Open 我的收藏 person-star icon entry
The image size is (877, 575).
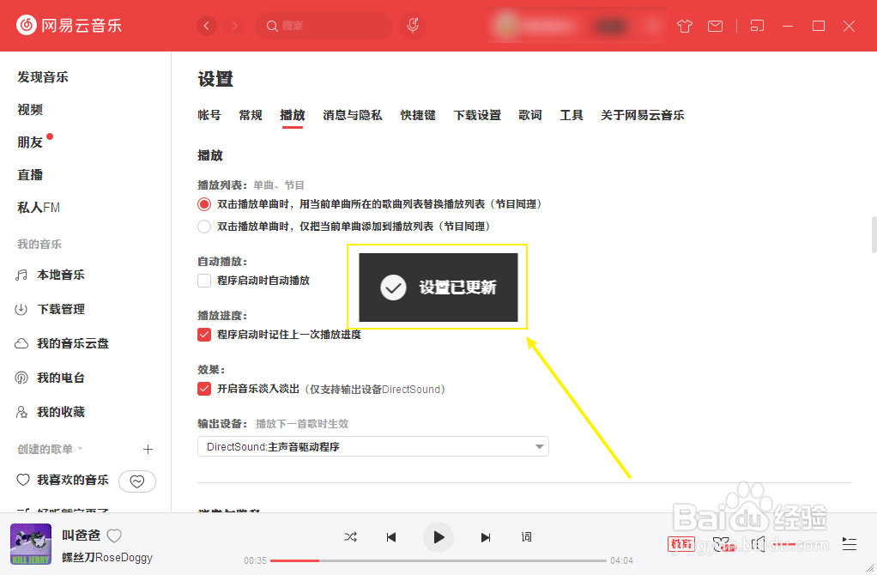tap(51, 412)
